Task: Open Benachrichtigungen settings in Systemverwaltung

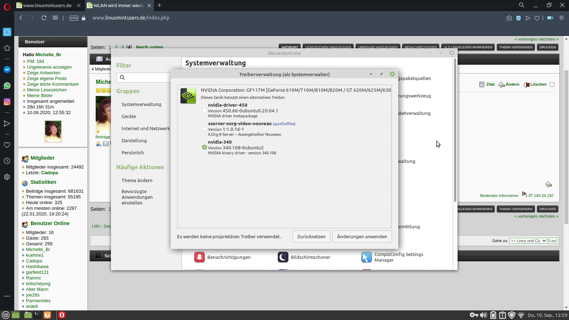Action: click(x=229, y=257)
